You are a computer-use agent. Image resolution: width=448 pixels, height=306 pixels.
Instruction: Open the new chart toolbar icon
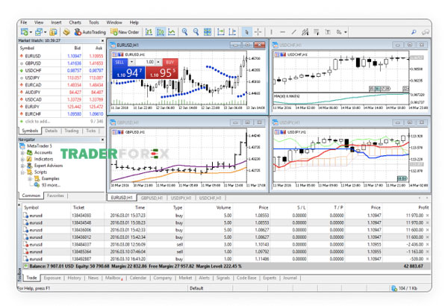[24, 32]
